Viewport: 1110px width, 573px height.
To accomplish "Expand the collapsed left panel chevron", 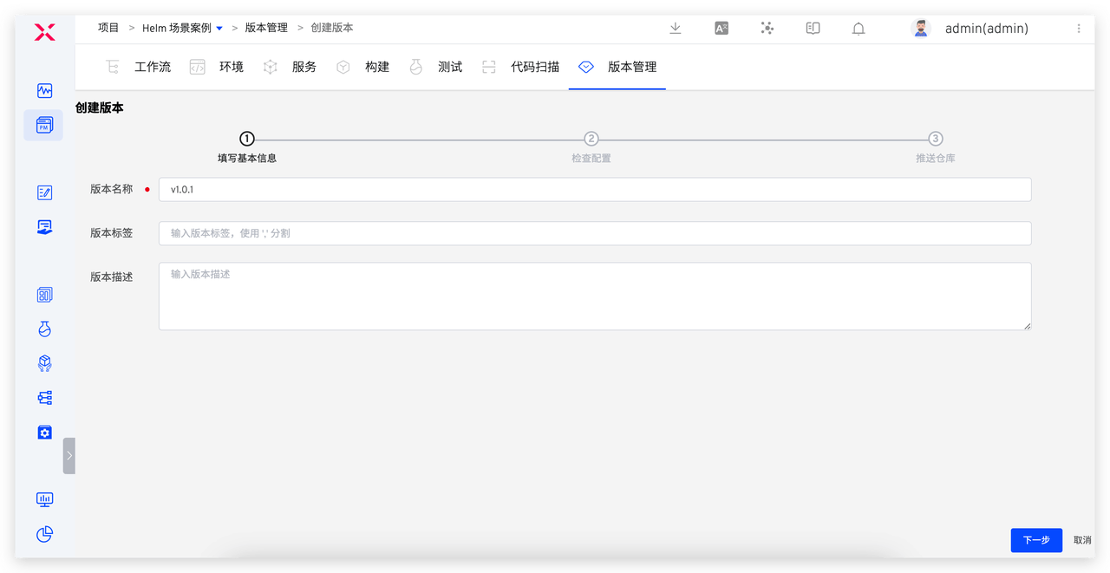I will pyautogui.click(x=69, y=455).
